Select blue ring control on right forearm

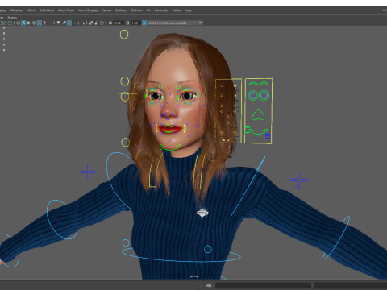336,238
